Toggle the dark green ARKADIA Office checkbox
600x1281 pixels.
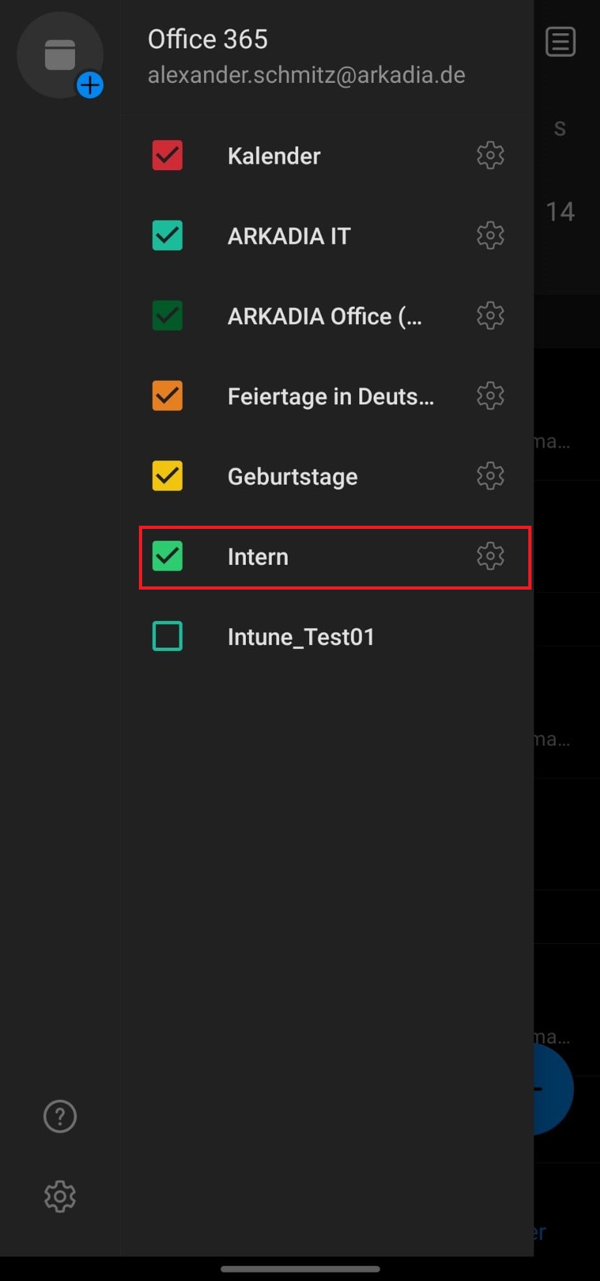point(168,316)
